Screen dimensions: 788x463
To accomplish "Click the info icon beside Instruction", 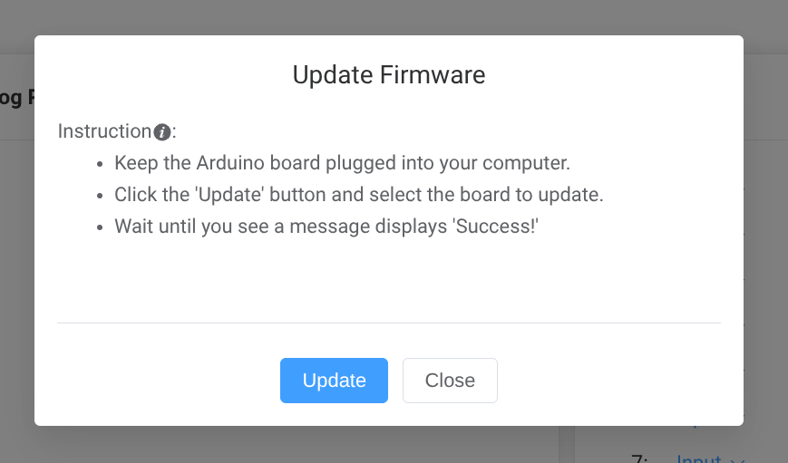I will pyautogui.click(x=162, y=132).
